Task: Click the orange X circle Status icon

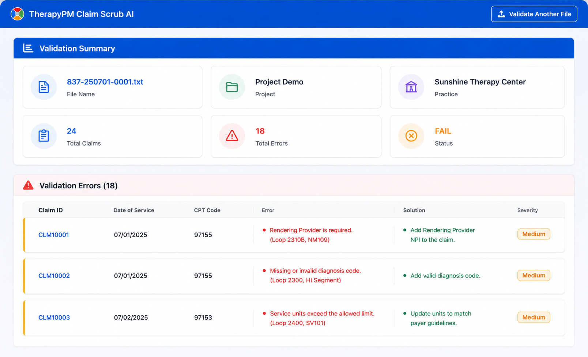Action: pos(411,136)
